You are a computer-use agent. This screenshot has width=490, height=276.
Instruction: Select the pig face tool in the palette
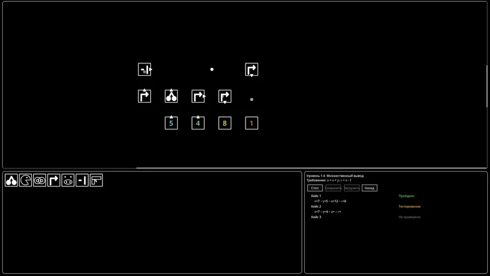click(x=68, y=180)
